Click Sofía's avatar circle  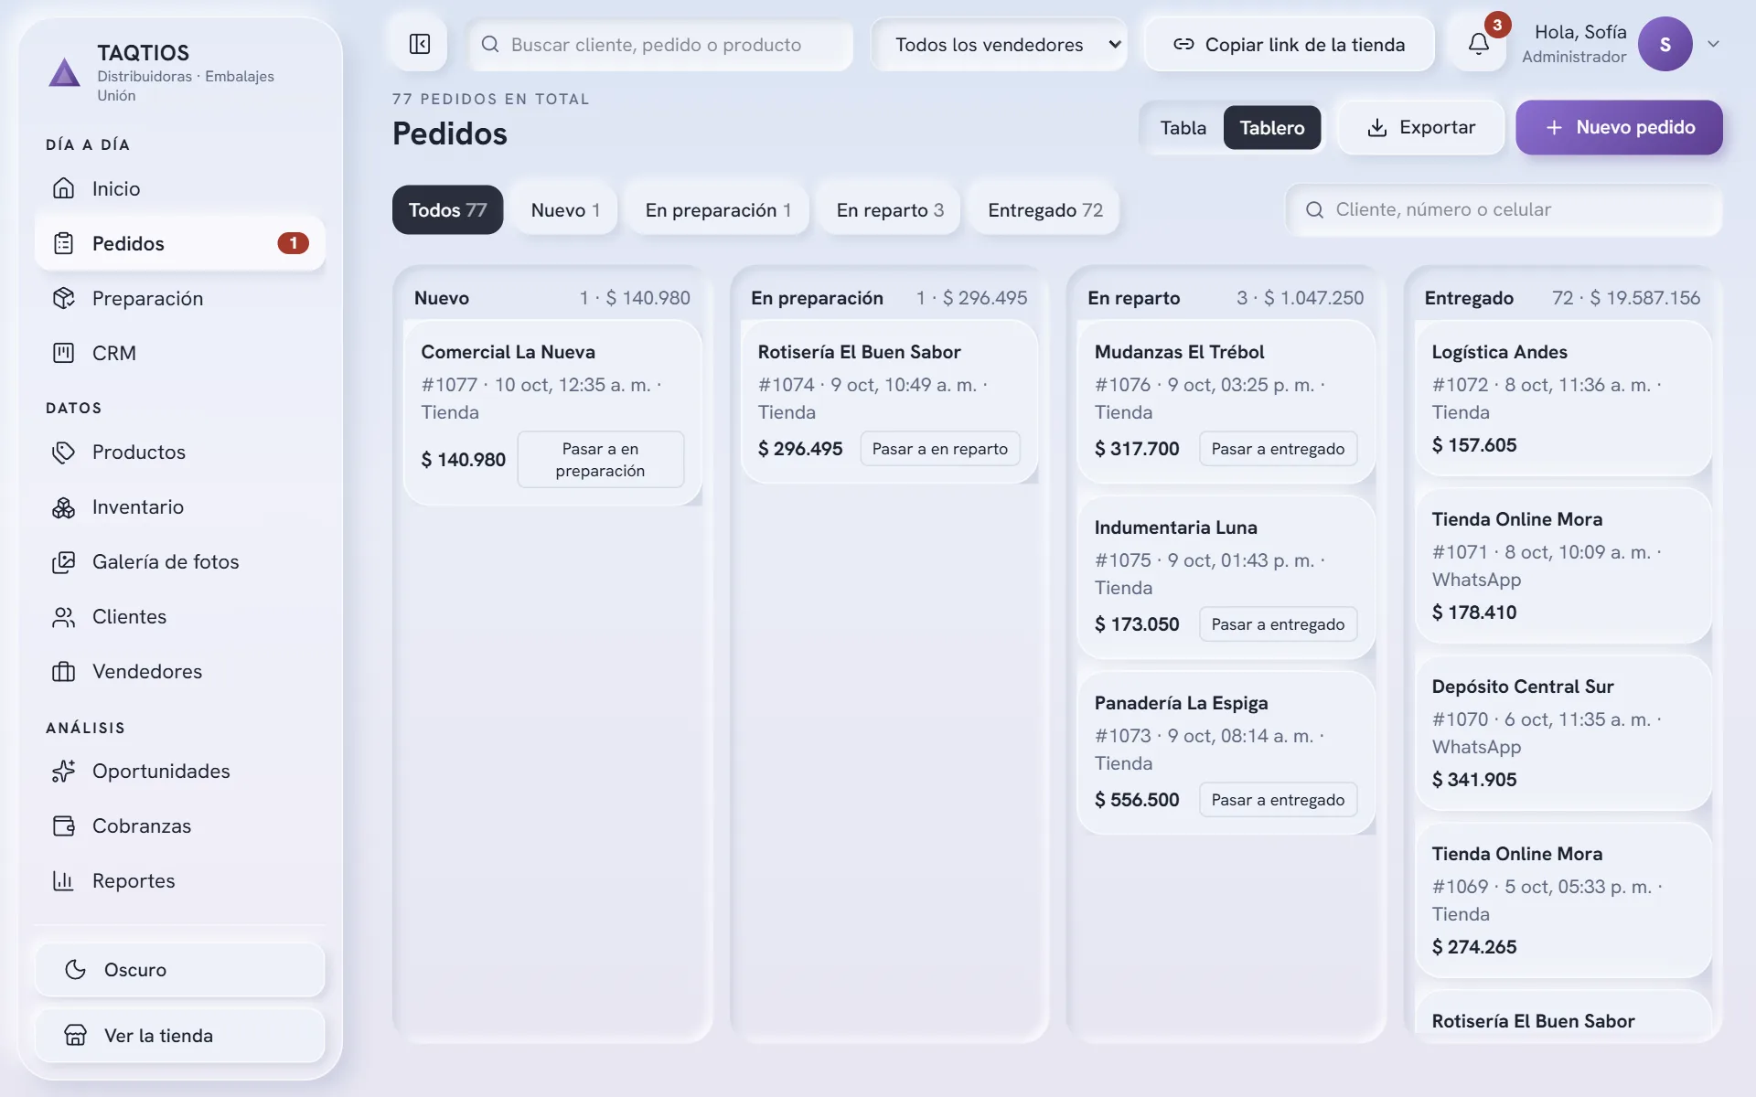(x=1665, y=44)
